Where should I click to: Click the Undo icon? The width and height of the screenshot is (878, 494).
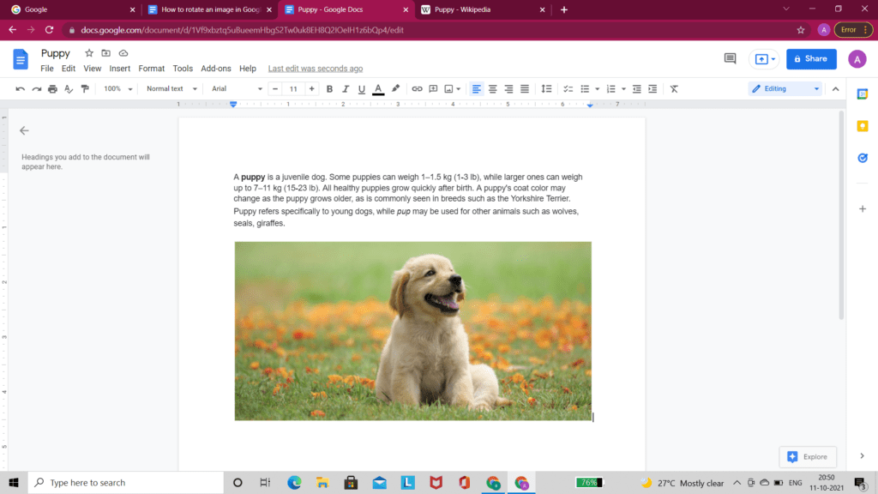(x=19, y=88)
